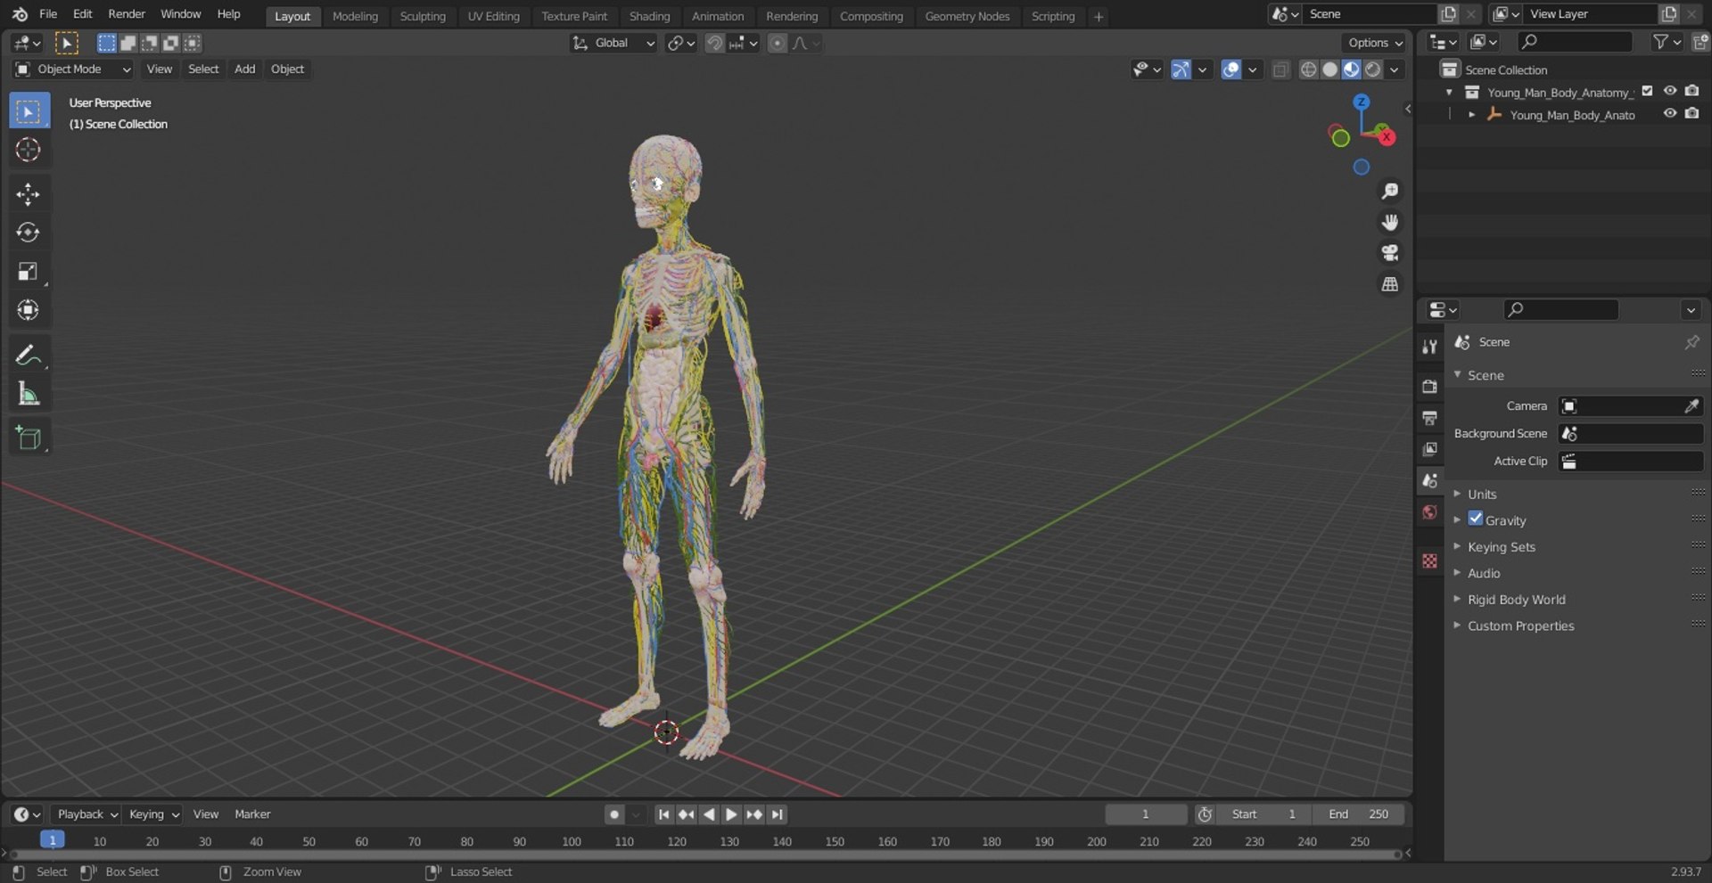Activate the Select Box tool
The image size is (1712, 883).
point(29,111)
